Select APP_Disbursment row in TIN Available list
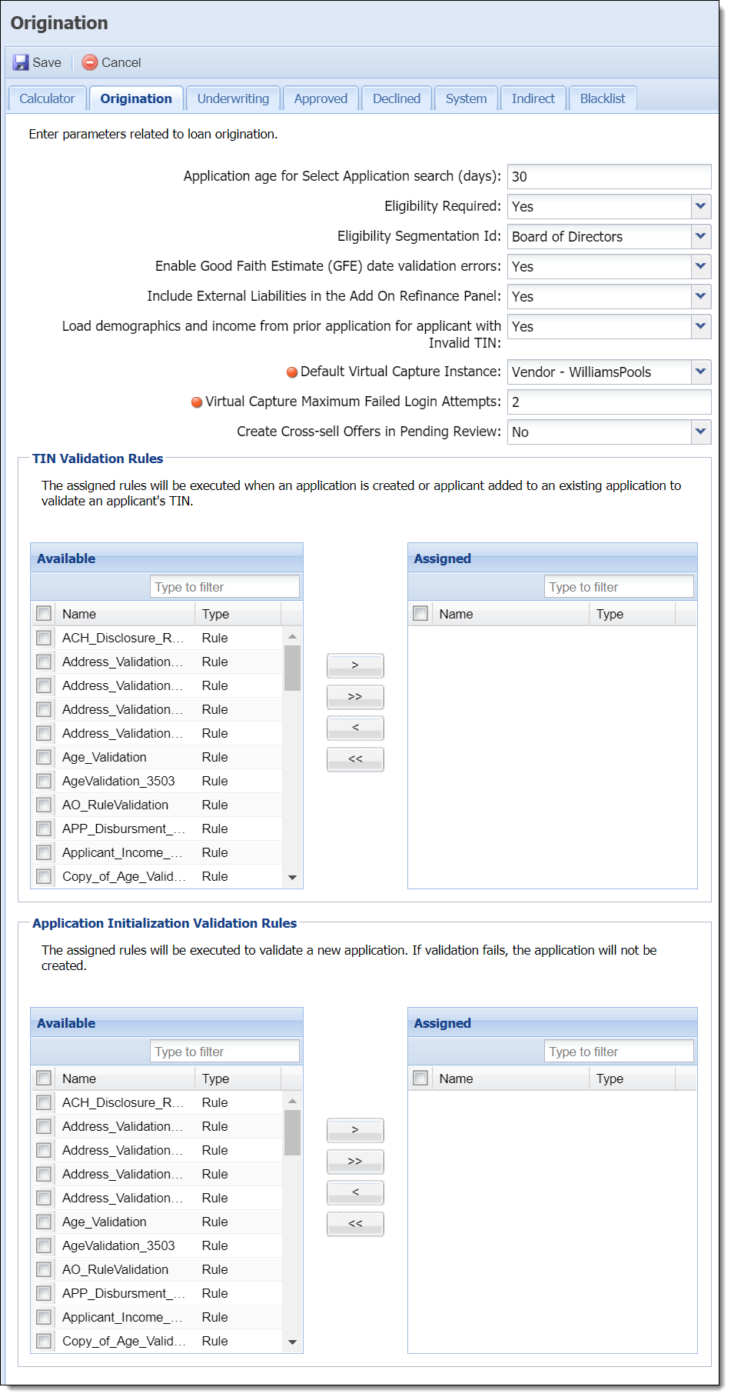The width and height of the screenshot is (731, 1397). point(157,829)
